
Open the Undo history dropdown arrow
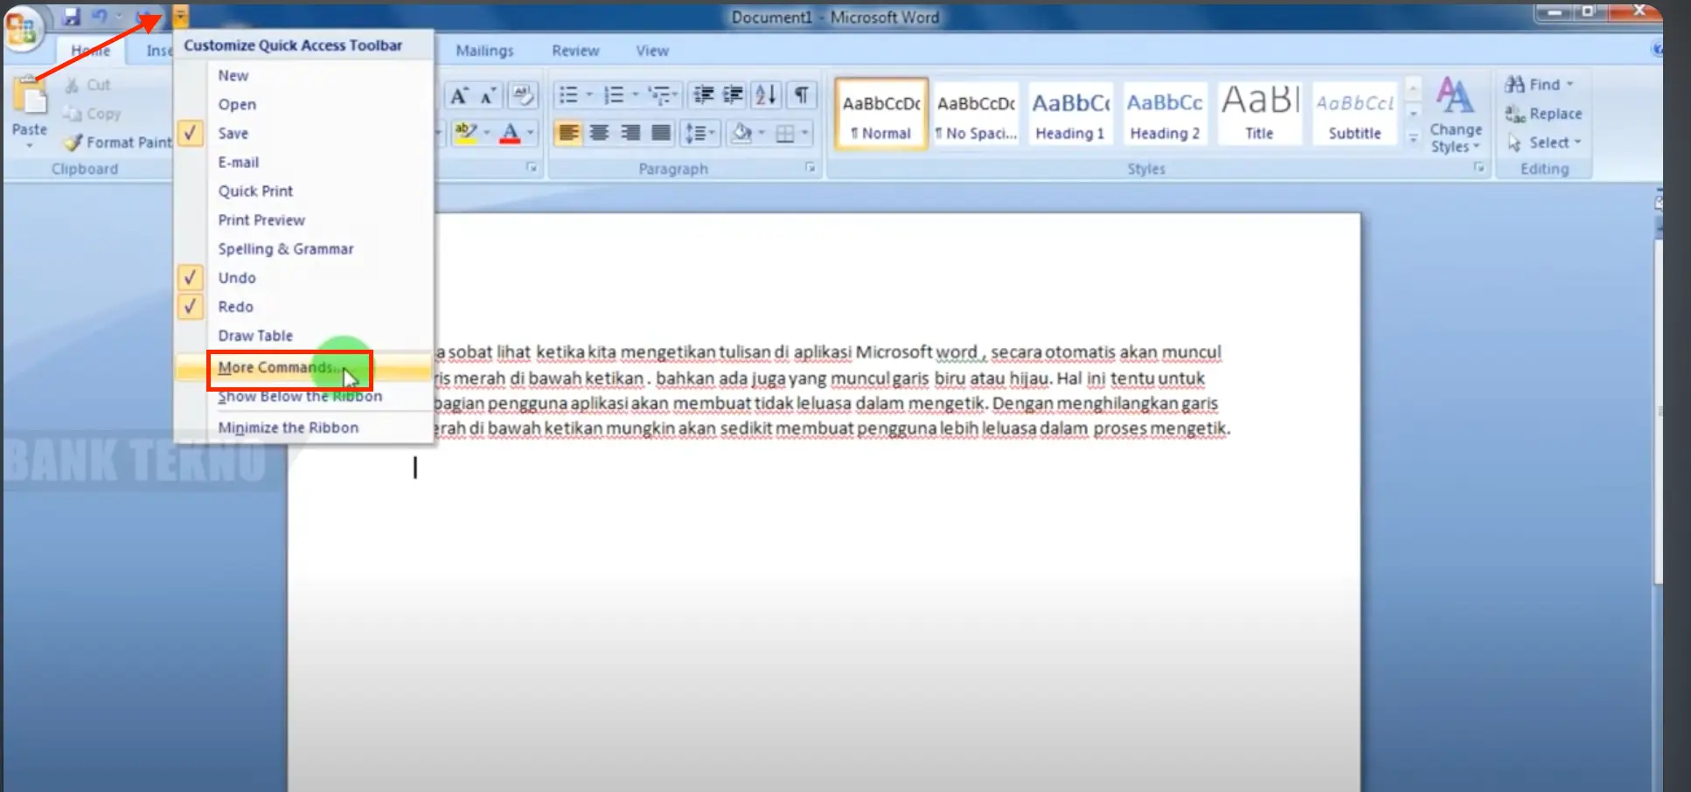pos(119,16)
